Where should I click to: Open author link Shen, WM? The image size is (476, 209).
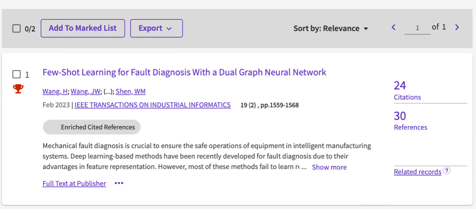click(x=130, y=91)
